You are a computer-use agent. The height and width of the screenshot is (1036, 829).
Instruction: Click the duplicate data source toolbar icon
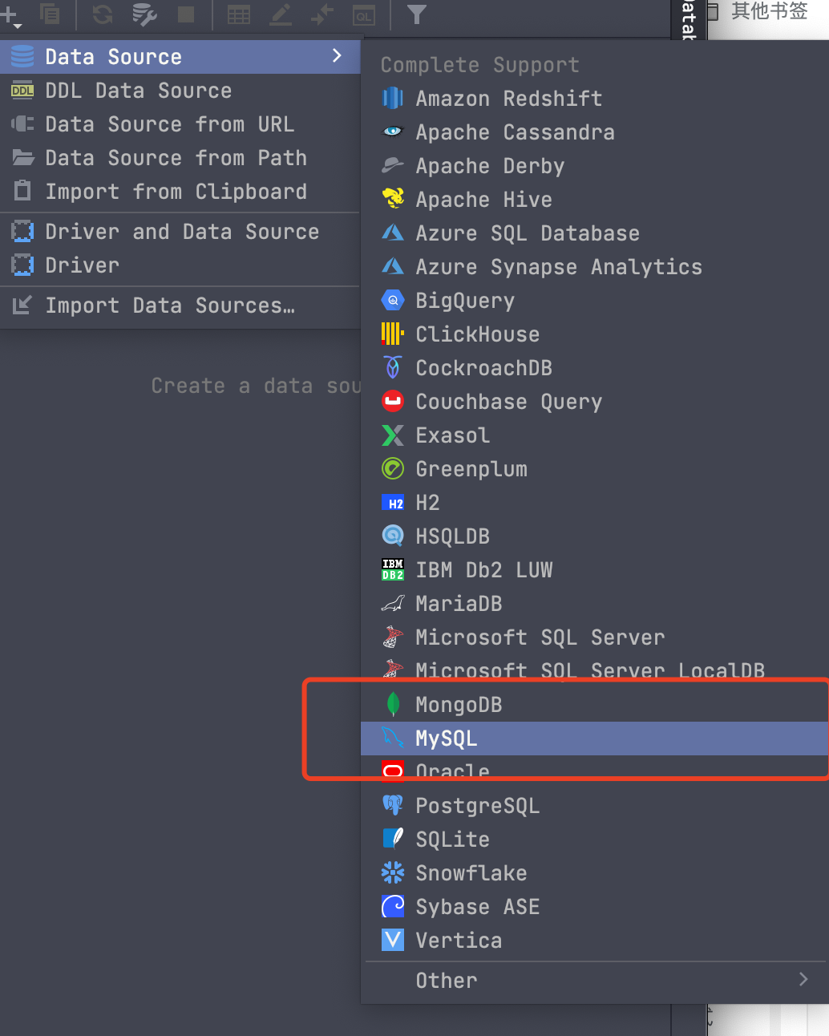tap(50, 14)
